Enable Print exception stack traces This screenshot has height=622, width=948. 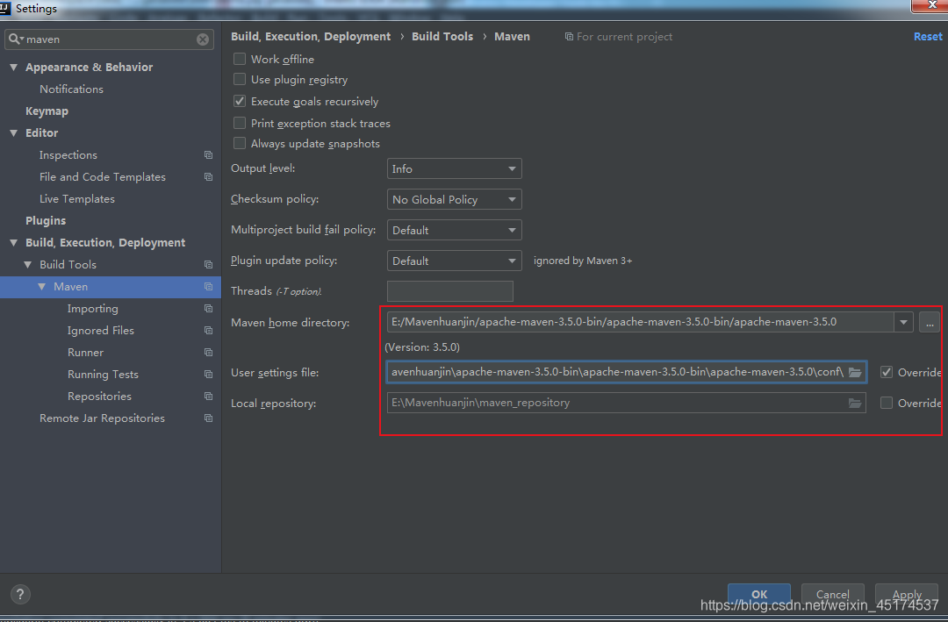tap(240, 123)
